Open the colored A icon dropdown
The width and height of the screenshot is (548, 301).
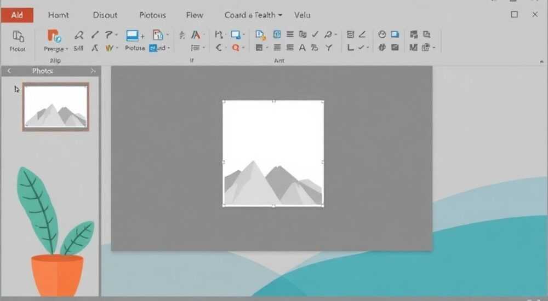click(204, 34)
